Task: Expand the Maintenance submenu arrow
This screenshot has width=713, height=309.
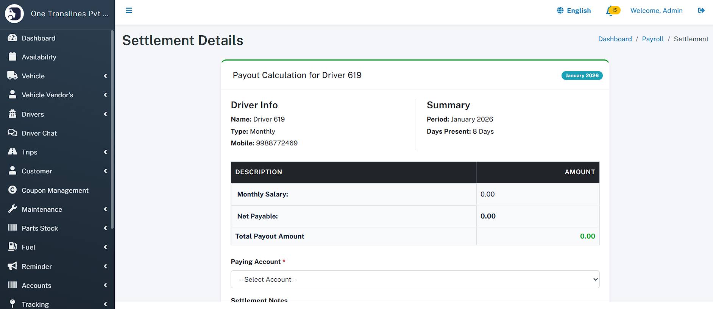Action: click(x=105, y=209)
